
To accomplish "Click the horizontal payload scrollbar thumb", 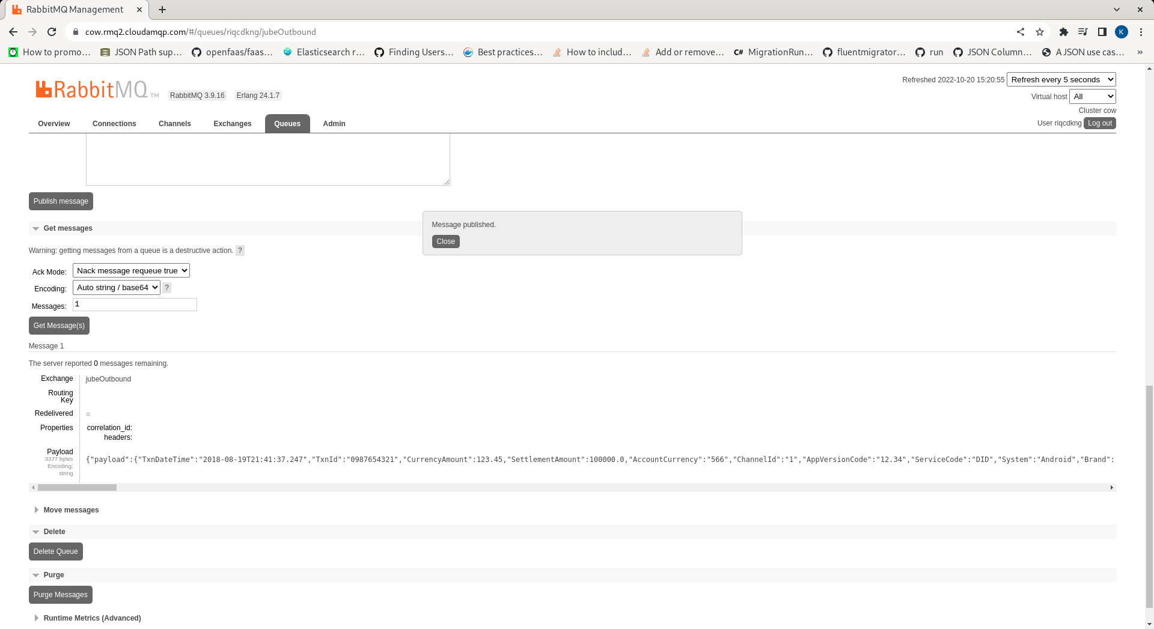I will tap(77, 488).
